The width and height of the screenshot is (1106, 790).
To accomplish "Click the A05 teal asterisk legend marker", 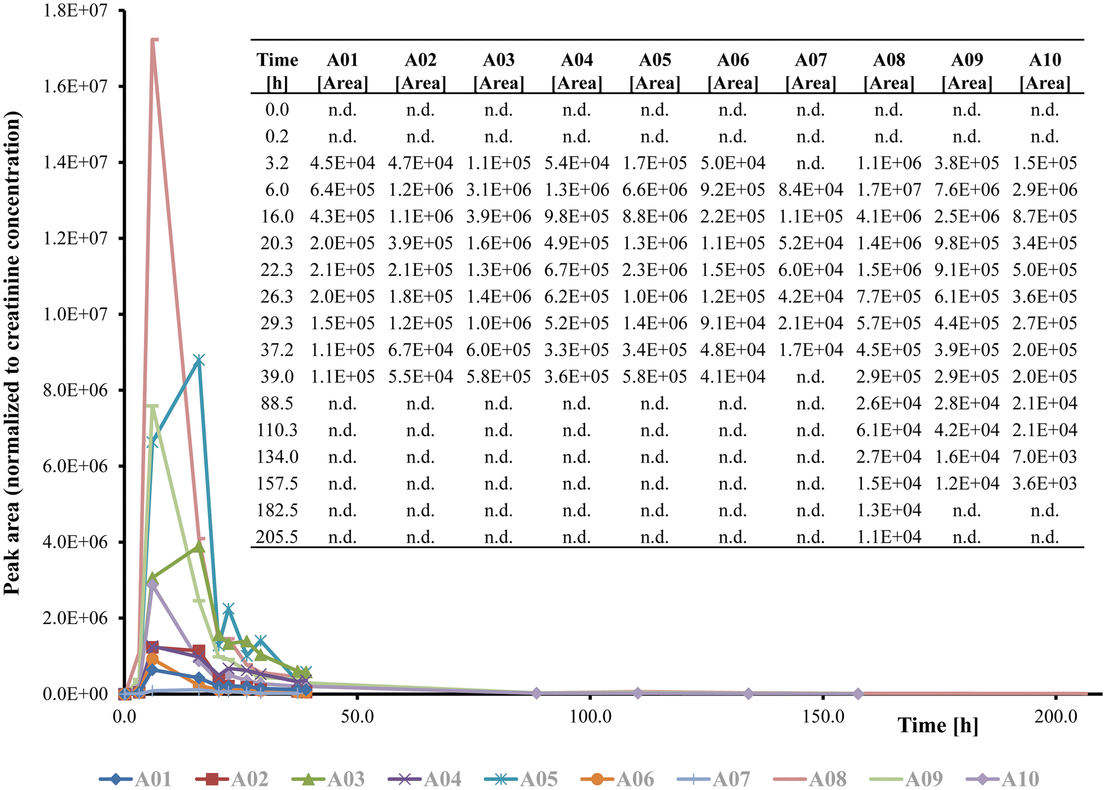I will click(501, 779).
